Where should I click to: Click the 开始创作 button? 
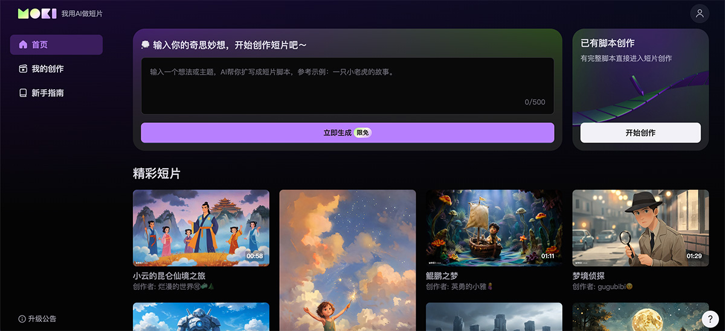click(x=640, y=133)
